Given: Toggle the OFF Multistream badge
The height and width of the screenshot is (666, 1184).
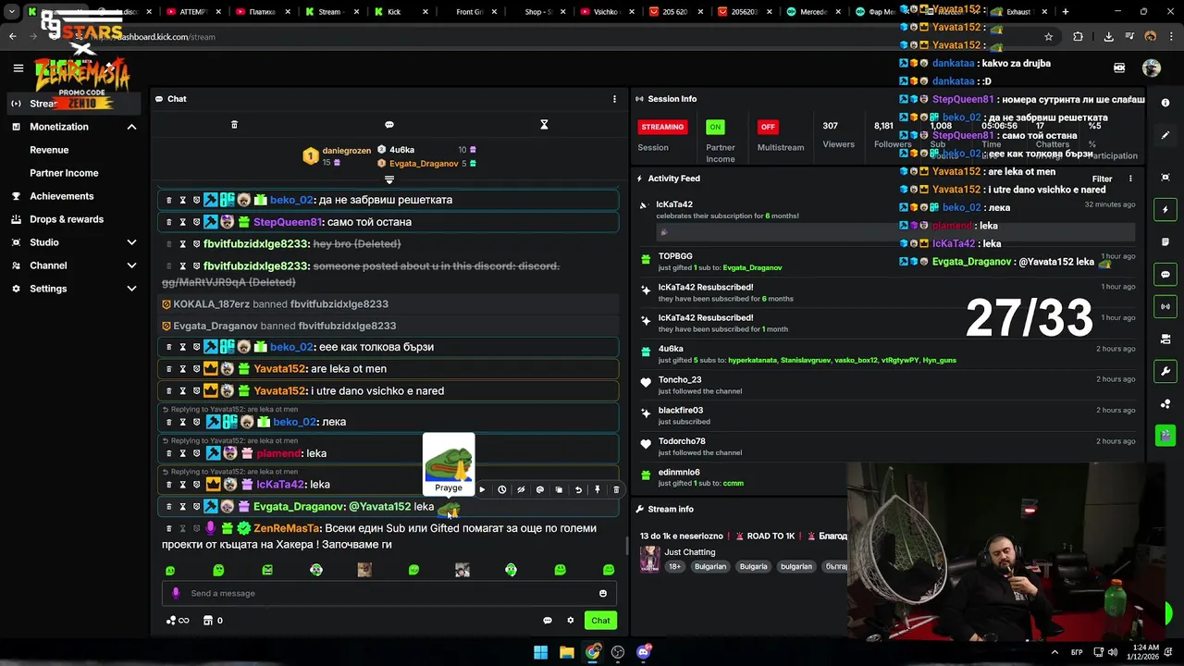Looking at the screenshot, I should 767,127.
